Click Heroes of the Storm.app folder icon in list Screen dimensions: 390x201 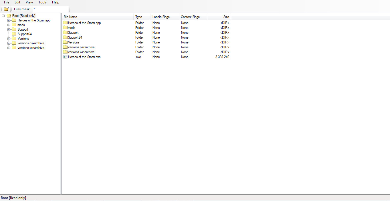coord(65,23)
